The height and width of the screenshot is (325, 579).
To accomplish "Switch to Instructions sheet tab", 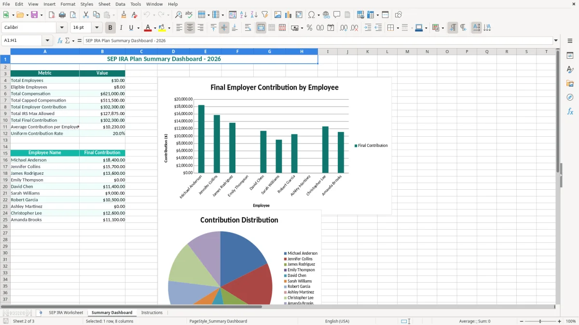I will point(152,312).
